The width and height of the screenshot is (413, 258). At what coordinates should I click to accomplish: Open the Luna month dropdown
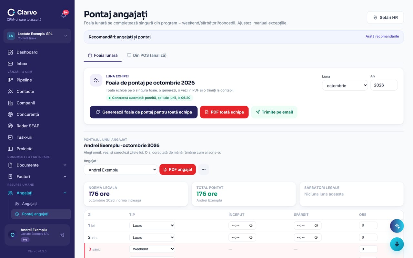tap(345, 85)
